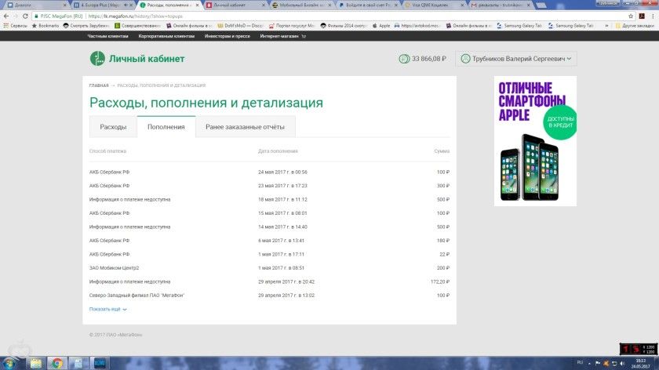Open the Apple smartphones advertisement banner
The height and width of the screenshot is (370, 659).
(x=534, y=140)
